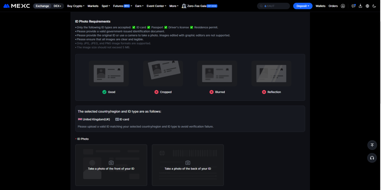
Task: Open the language globe icon
Action: point(367,6)
